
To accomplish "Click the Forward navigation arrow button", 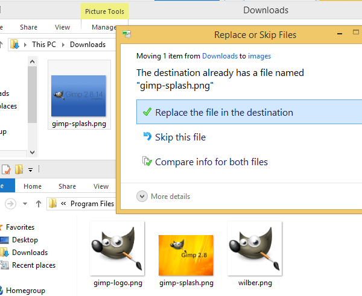I will (10, 204).
